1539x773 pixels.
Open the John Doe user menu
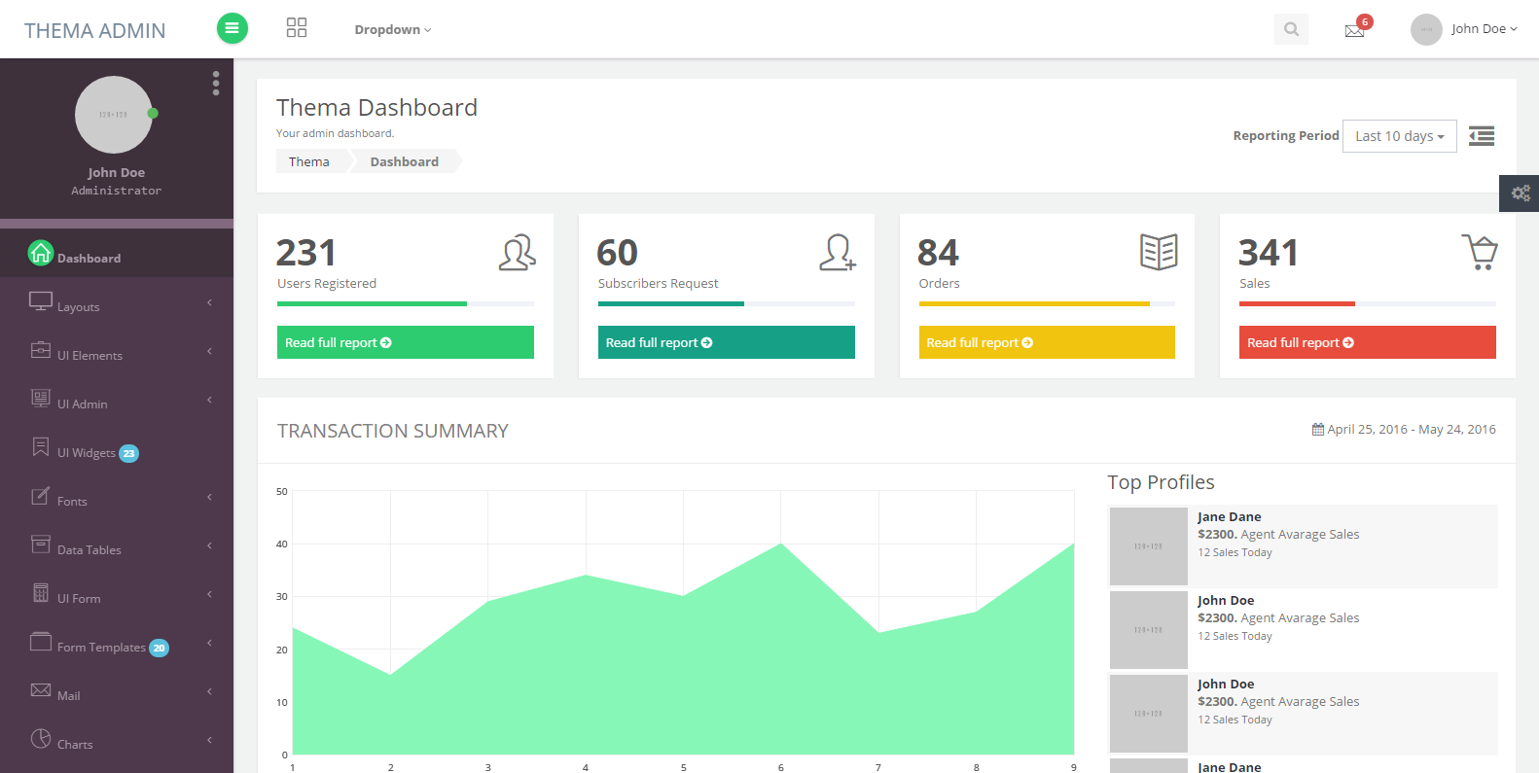tap(1464, 29)
